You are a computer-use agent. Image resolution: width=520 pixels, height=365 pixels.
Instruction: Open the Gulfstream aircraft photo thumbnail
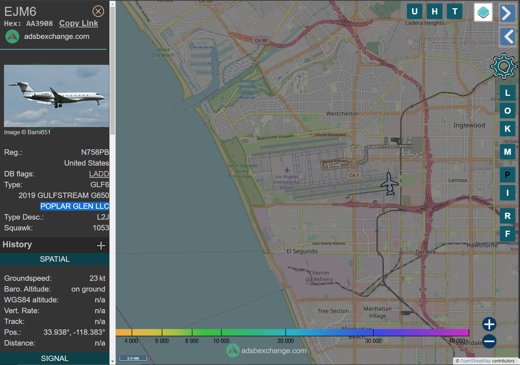[x=57, y=96]
